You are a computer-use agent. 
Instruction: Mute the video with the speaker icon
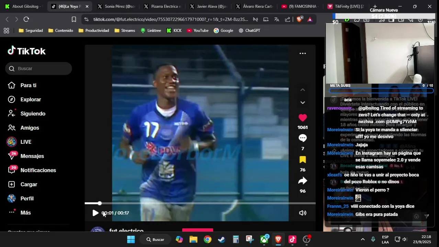tap(303, 213)
